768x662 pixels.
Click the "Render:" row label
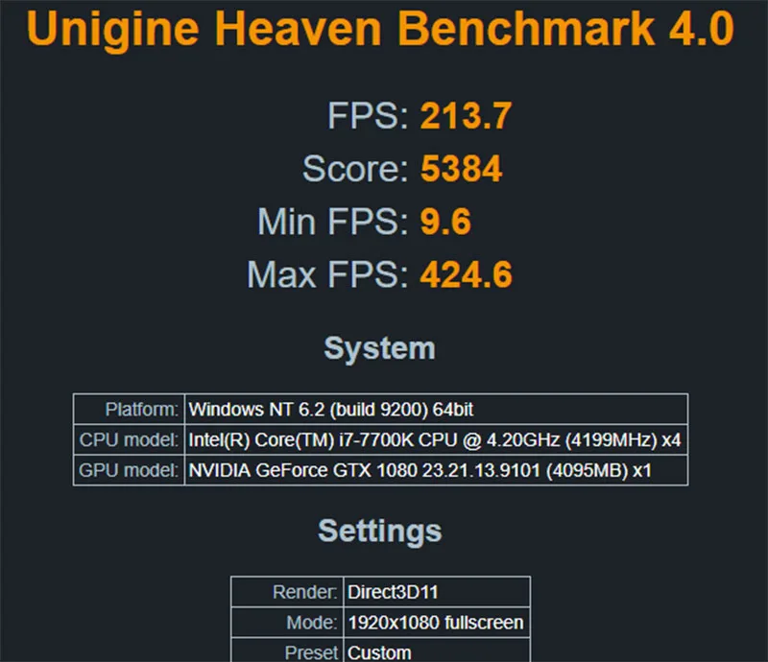pos(305,592)
